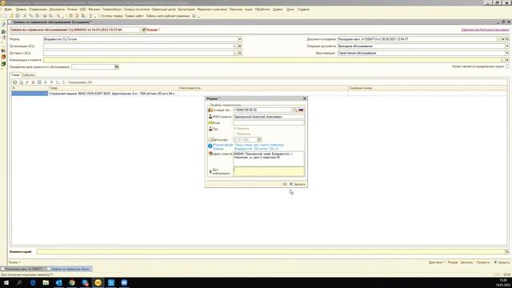512x288 pixels.
Task: Click BEKO washing machine row cell
Action: 114,94
